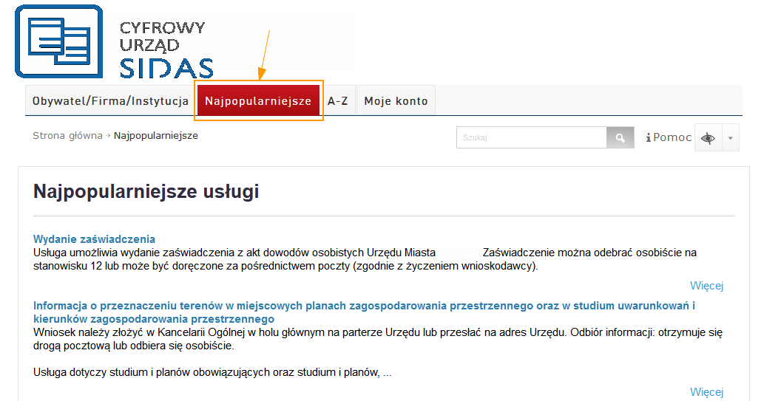Screen dimensions: 764x401
Task: Open the Pomoc help link
Action: 672,138
